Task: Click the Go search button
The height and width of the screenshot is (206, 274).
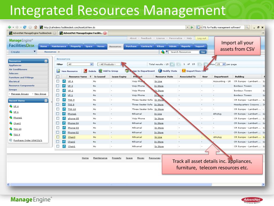Action: (203, 52)
